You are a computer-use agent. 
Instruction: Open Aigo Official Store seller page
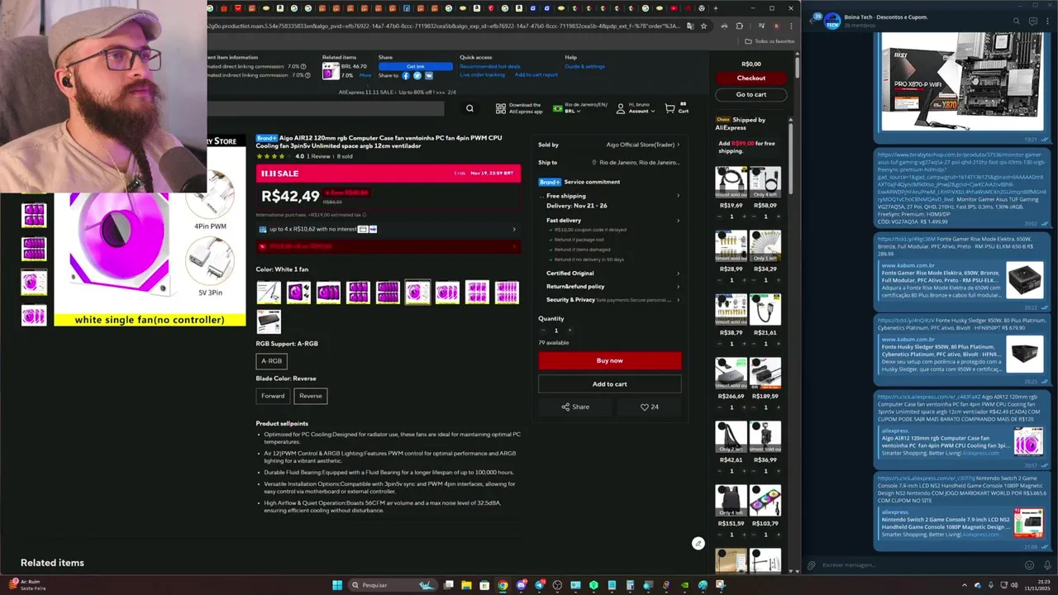point(643,145)
